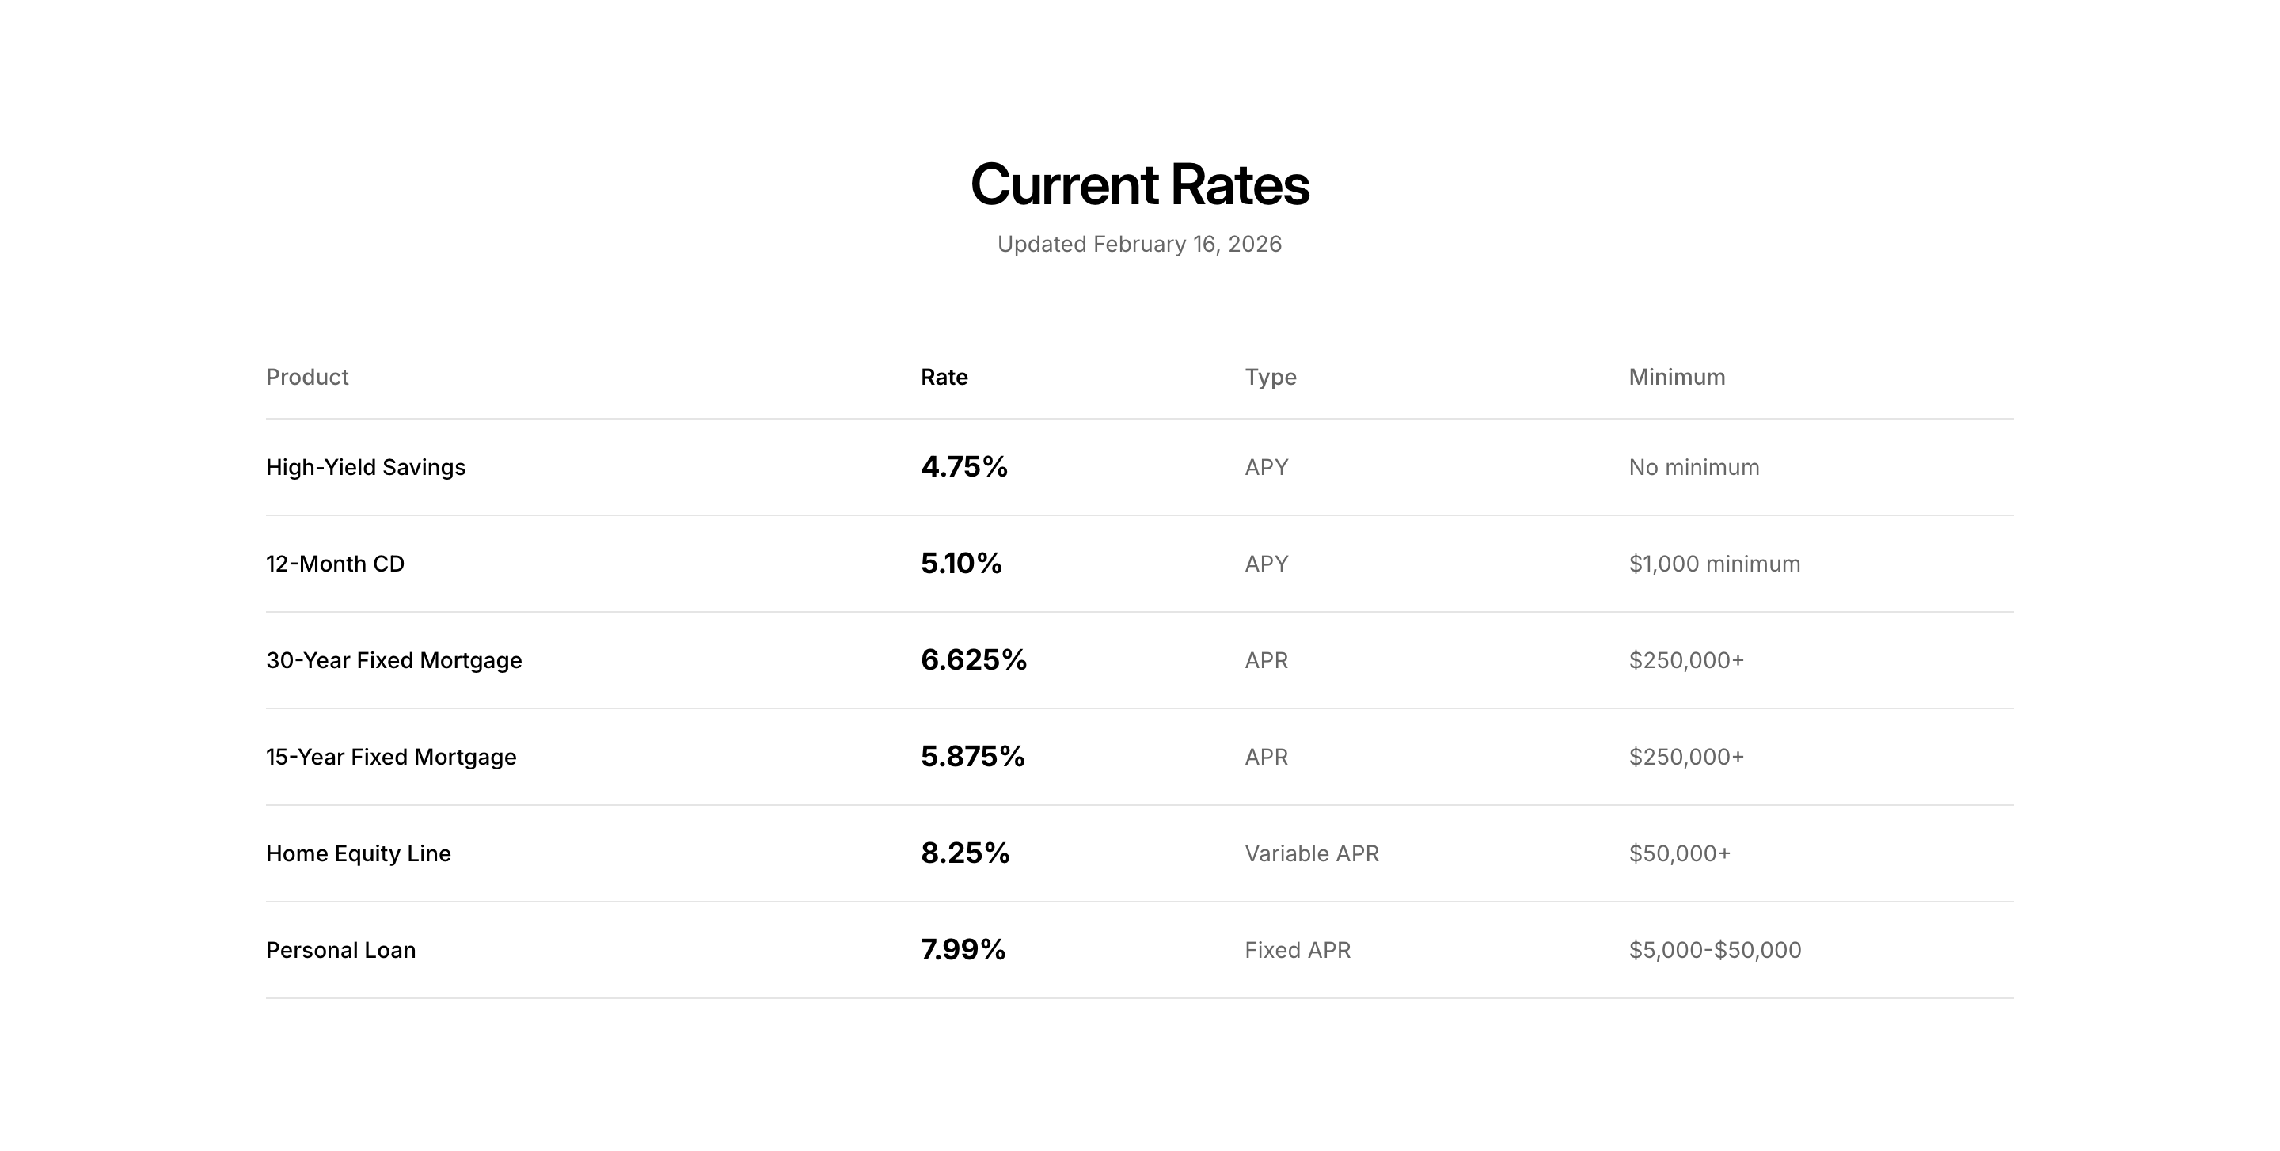2280x1151 pixels.
Task: Click the $5,000-$50,000 minimum range
Action: point(1715,949)
